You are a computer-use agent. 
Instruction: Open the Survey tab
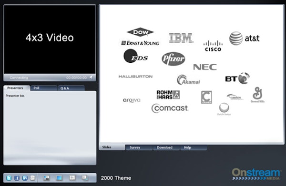click(x=139, y=147)
